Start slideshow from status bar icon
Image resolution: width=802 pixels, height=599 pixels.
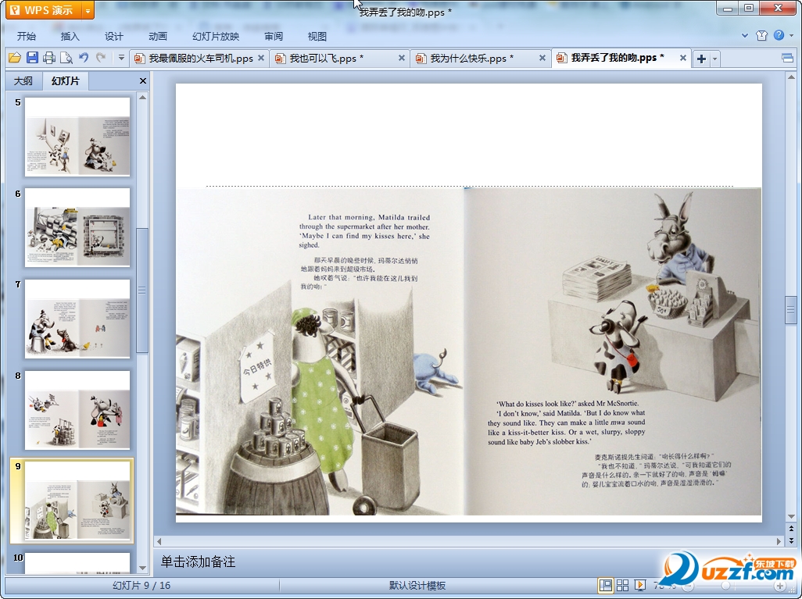coord(640,586)
